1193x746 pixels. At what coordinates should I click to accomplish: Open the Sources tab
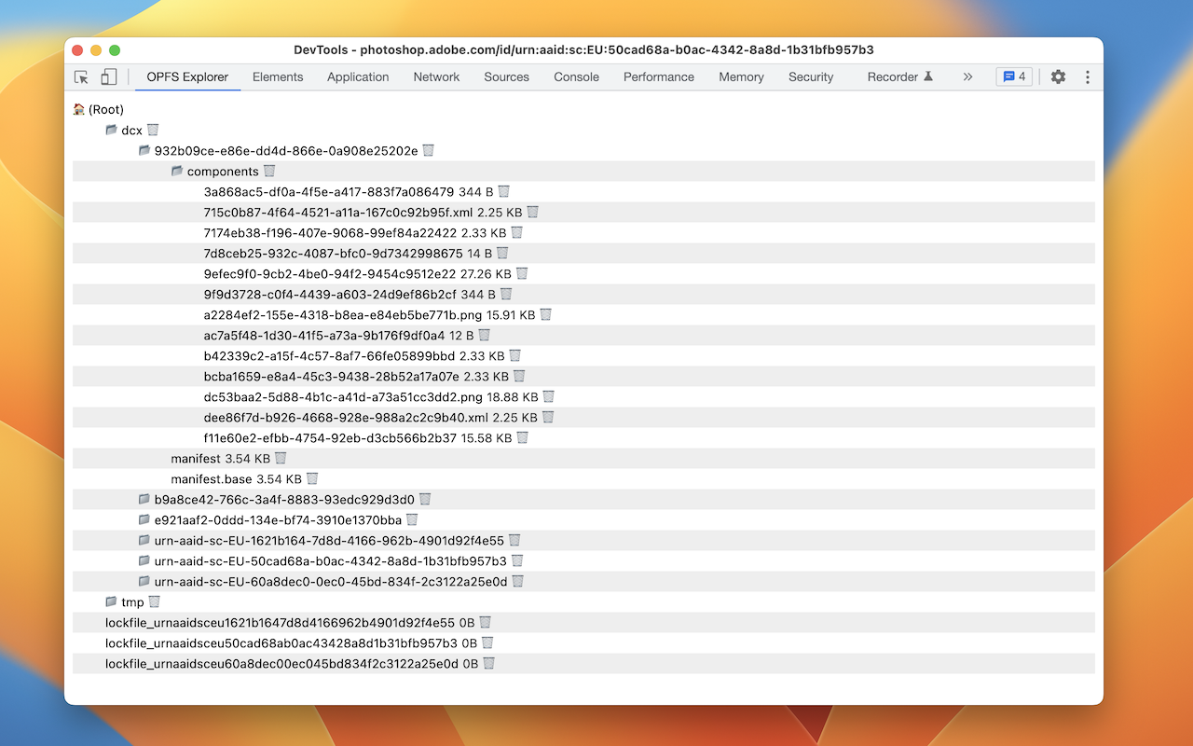pyautogui.click(x=506, y=77)
